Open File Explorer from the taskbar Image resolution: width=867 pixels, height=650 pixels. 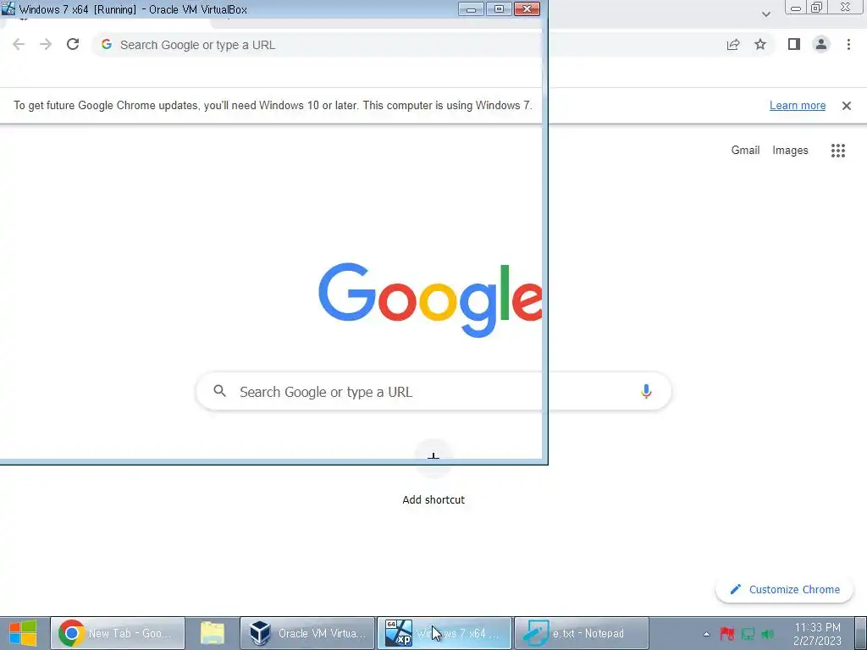pos(213,633)
